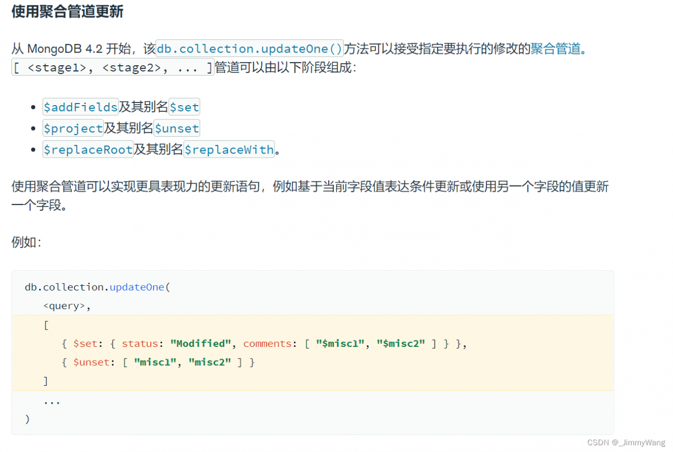
Task: Click the "Modified" string in code
Action: (201, 344)
